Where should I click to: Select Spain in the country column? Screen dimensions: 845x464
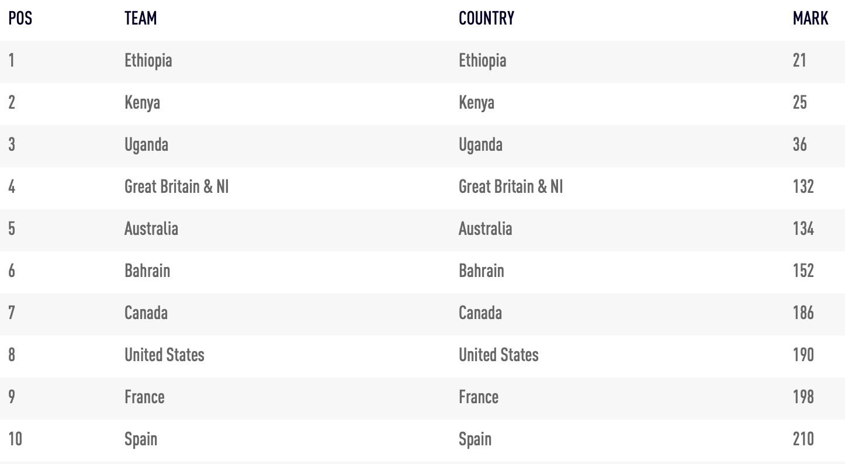(x=475, y=439)
